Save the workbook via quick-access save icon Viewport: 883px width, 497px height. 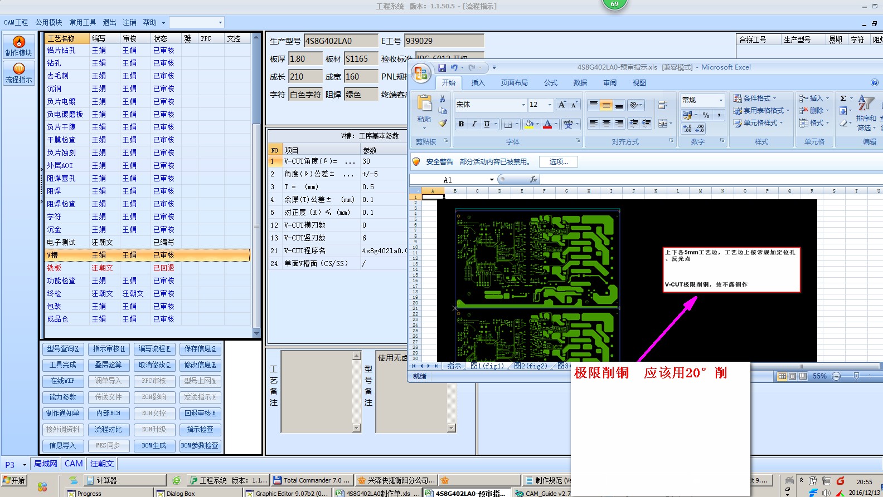(442, 67)
